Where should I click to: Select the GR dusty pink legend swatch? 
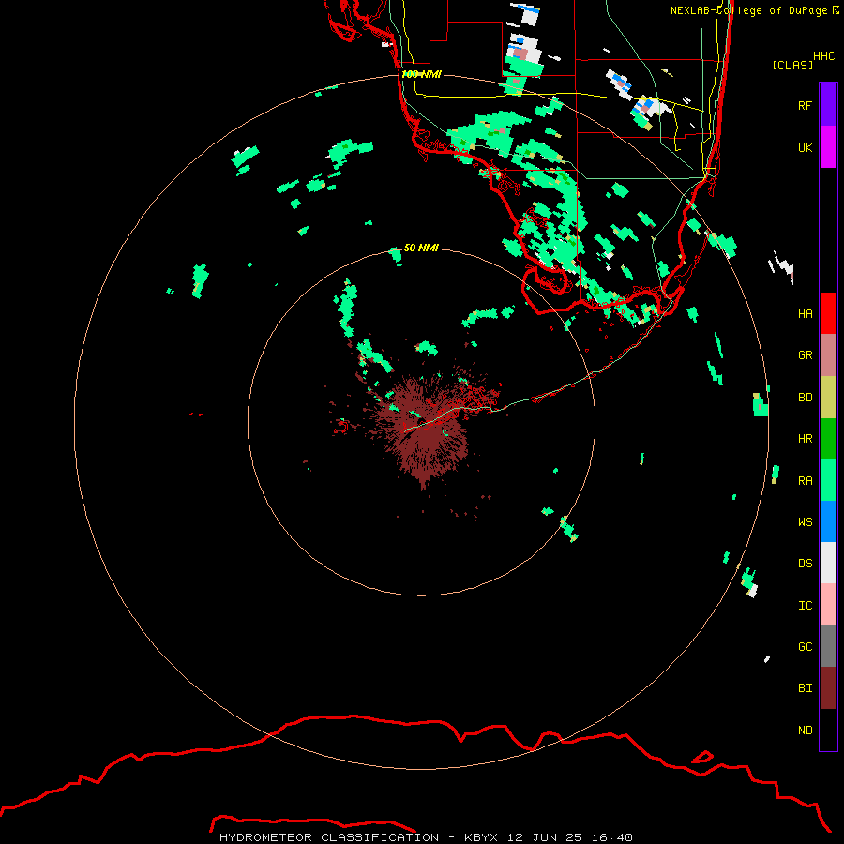pos(828,355)
